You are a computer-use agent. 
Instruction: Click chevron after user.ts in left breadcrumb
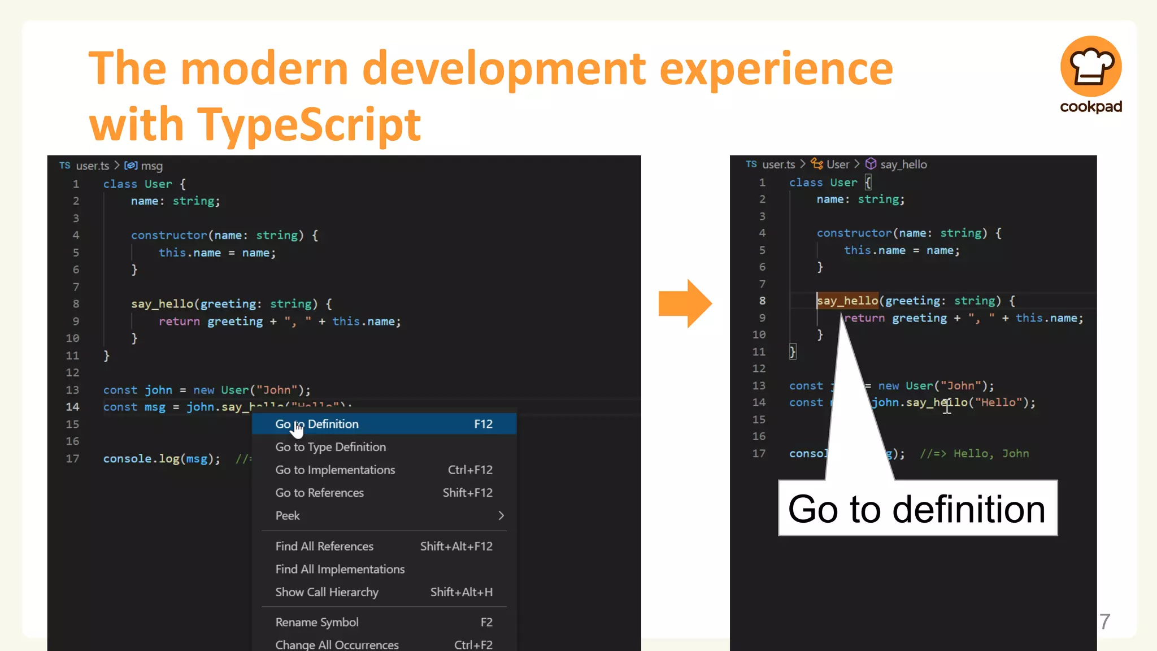click(117, 165)
